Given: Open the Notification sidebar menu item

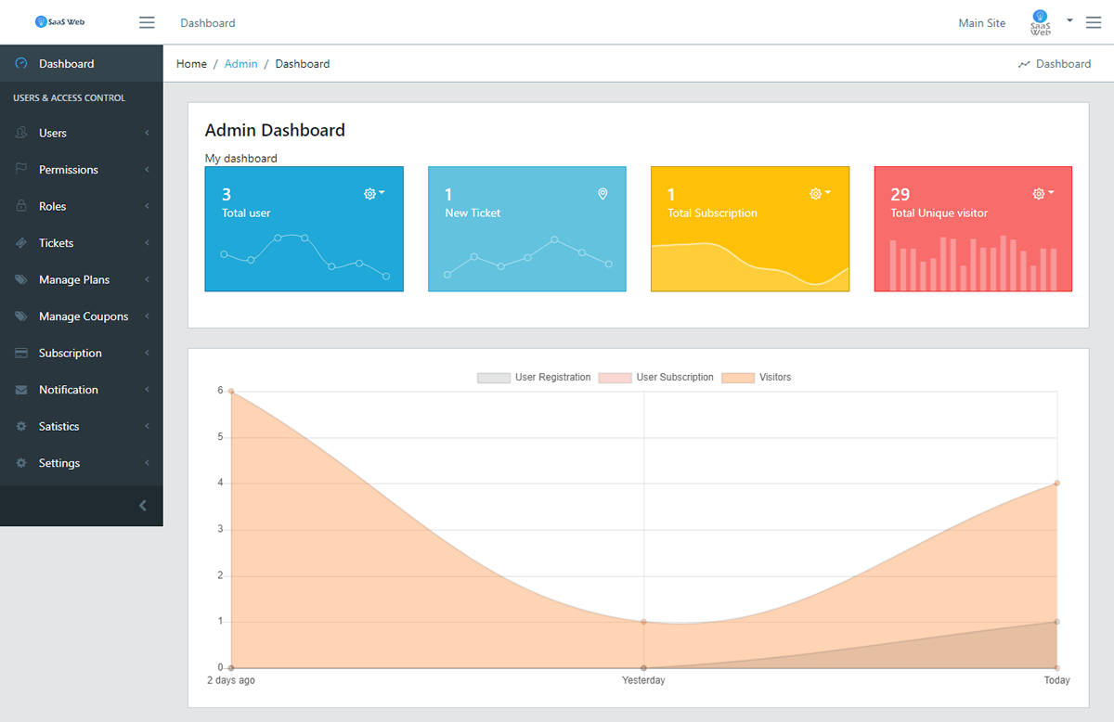Looking at the screenshot, I should (x=82, y=390).
